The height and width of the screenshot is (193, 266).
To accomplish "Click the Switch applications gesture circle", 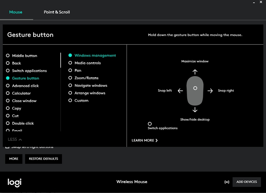I will [x=150, y=124].
